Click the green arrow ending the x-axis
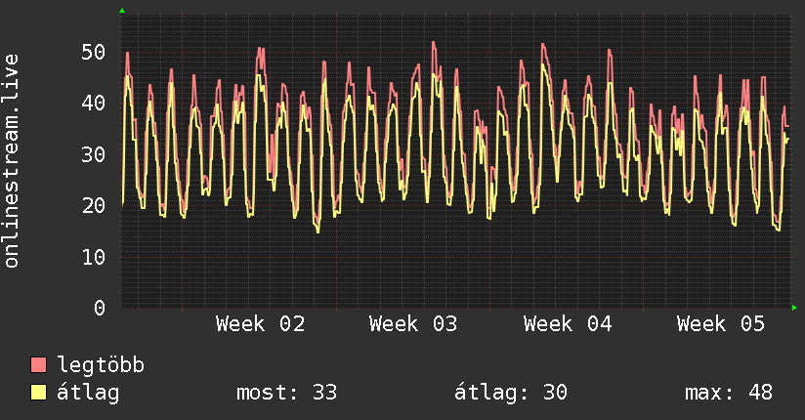The height and width of the screenshot is (420, 805). tap(794, 308)
